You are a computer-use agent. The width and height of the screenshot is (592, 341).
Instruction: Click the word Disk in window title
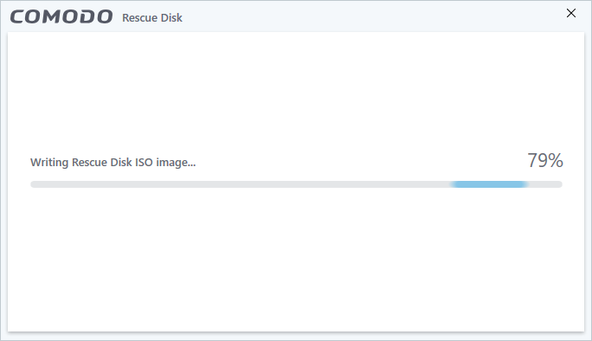coord(171,18)
